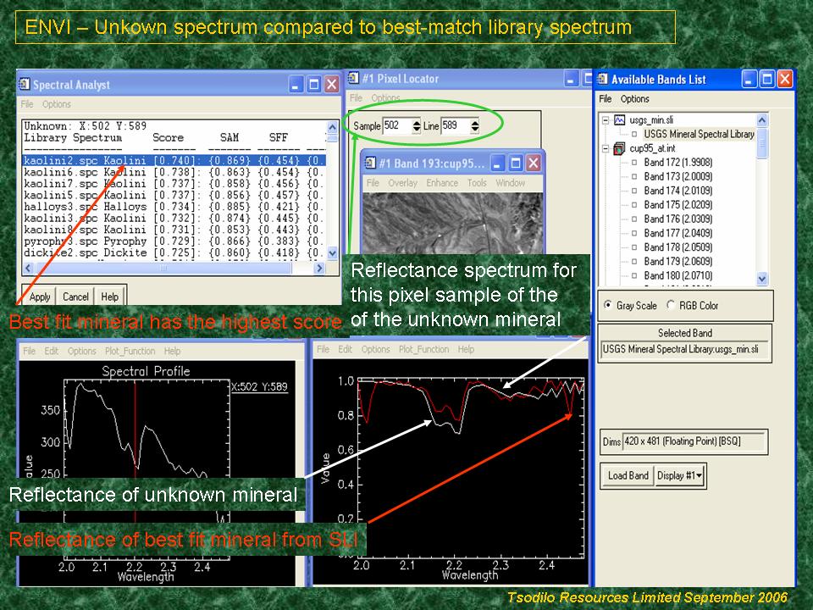Toggle the Band 175 (2.0209) box
The height and width of the screenshot is (610, 813).
tap(633, 205)
